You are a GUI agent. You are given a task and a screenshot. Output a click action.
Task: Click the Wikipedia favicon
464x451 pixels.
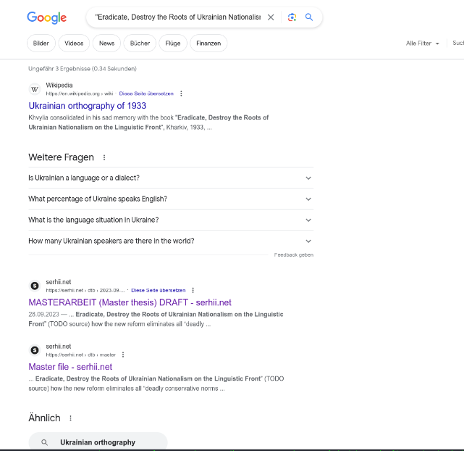click(x=35, y=89)
